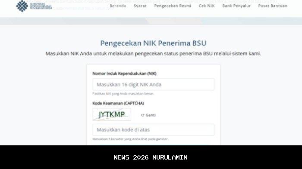This screenshot has width=302, height=169.
Task: Click the JYTKMP captcha image
Action: click(x=112, y=114)
